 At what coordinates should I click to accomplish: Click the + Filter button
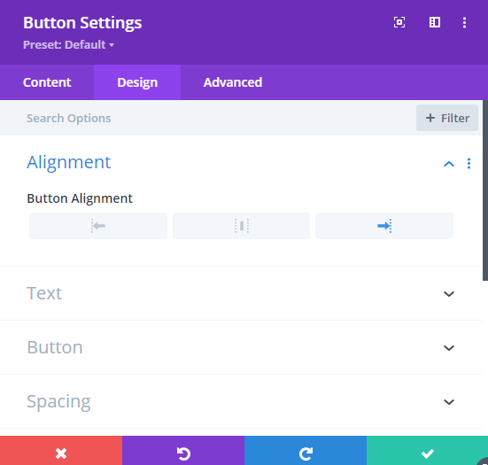click(x=447, y=118)
